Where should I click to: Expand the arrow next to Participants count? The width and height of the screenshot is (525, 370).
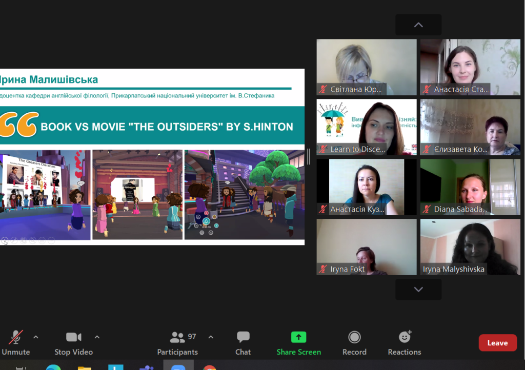click(x=211, y=337)
